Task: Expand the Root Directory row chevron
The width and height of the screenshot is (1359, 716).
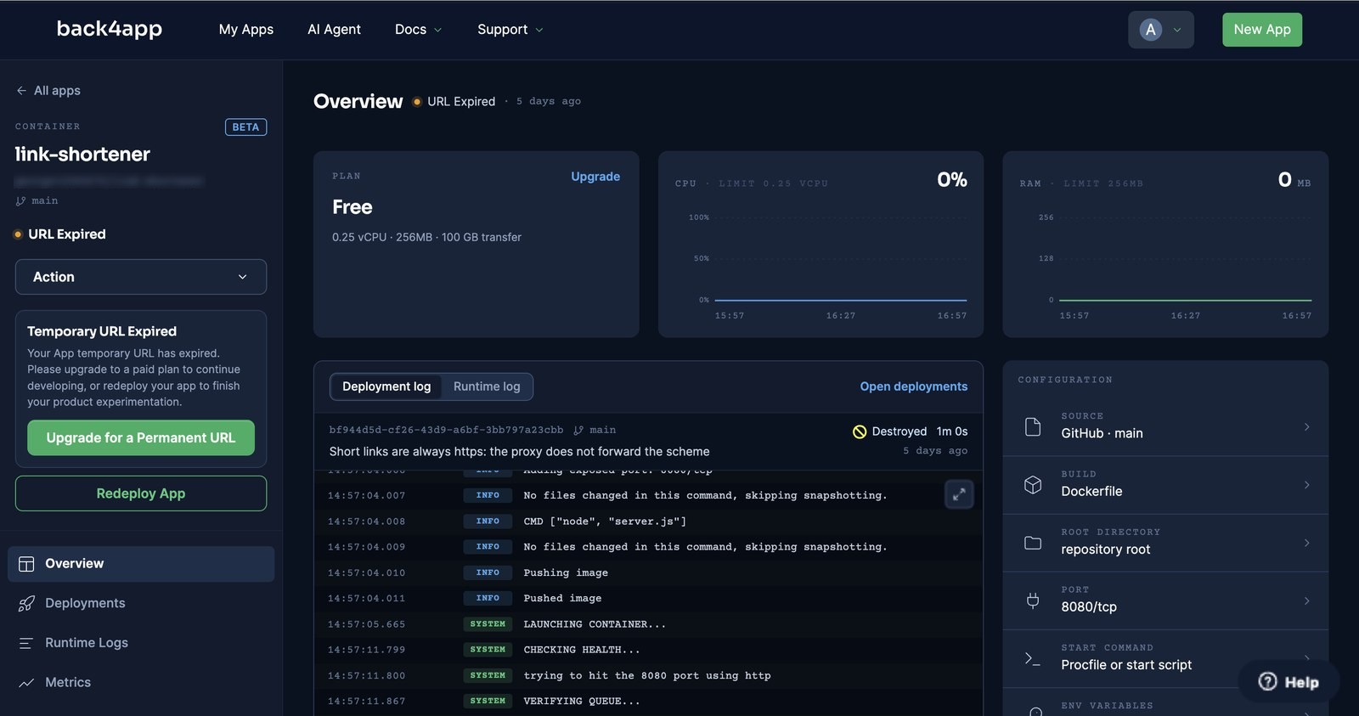Action: tap(1307, 543)
